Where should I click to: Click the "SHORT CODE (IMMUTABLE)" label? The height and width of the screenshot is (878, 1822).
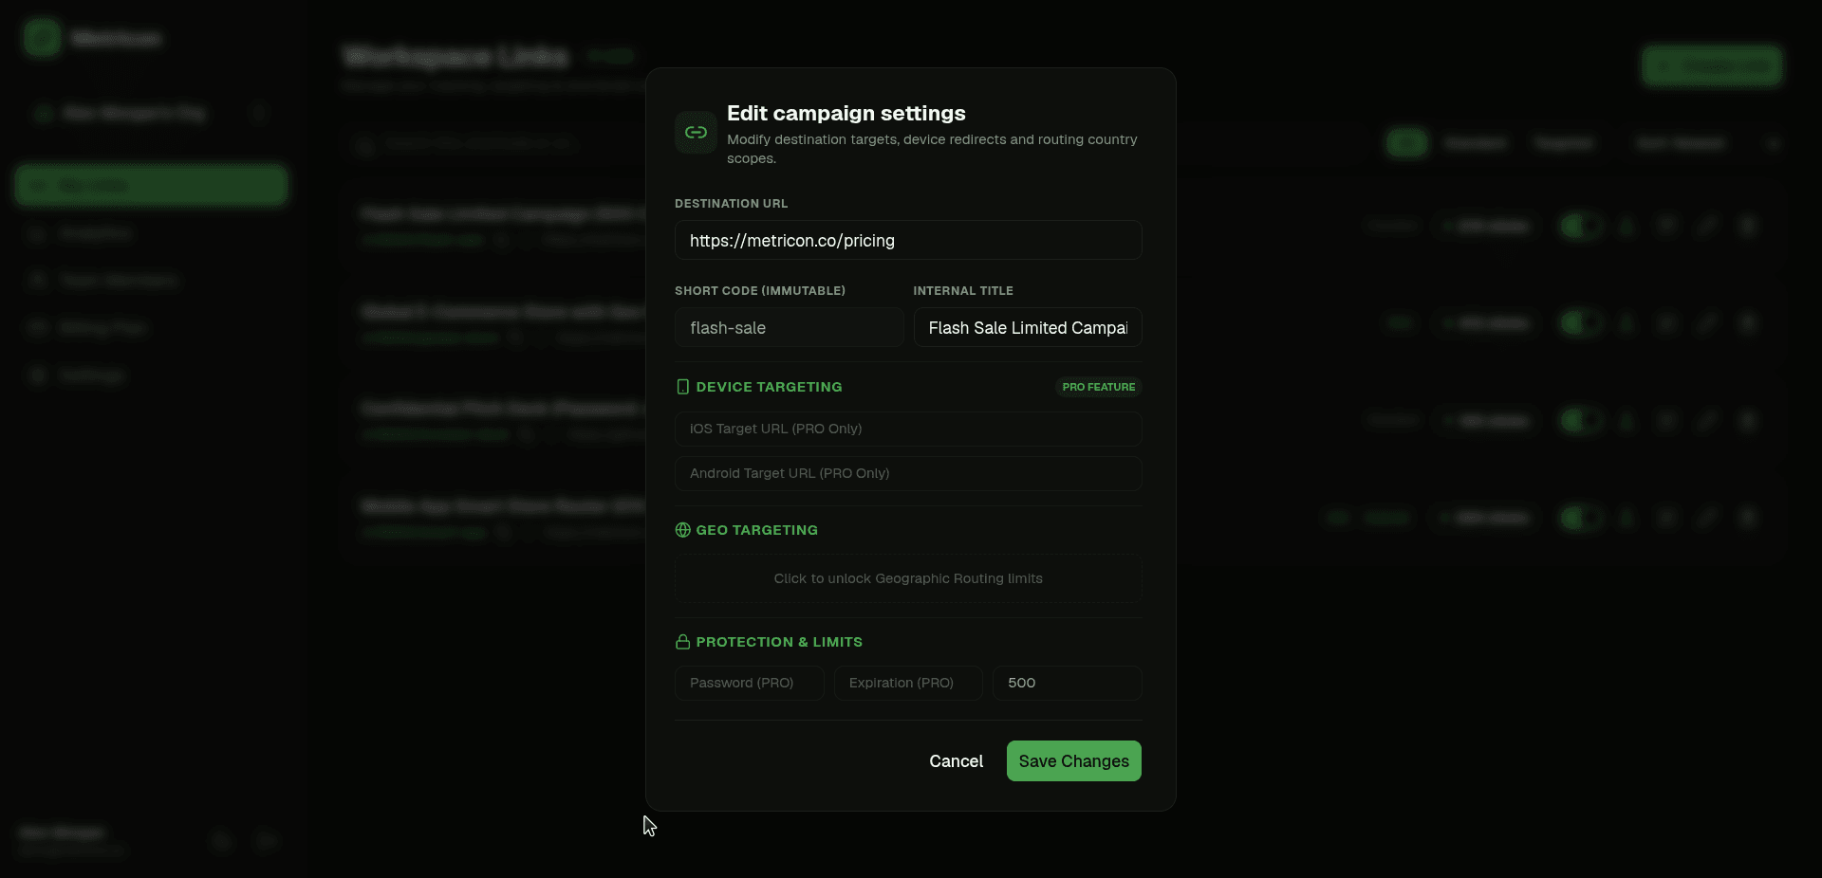pyautogui.click(x=760, y=291)
